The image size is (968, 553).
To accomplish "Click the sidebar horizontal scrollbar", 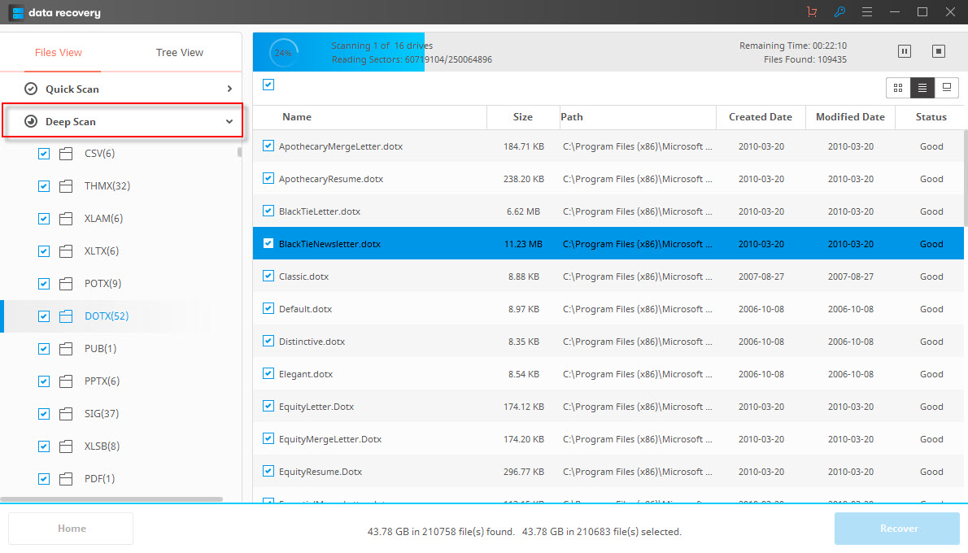I will [111, 499].
